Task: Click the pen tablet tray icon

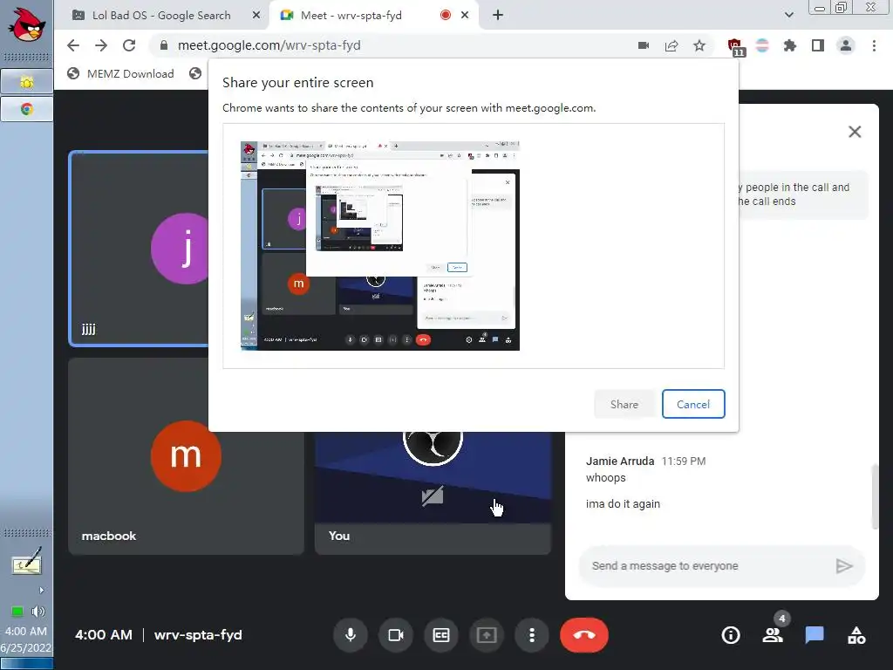Action: click(x=27, y=562)
